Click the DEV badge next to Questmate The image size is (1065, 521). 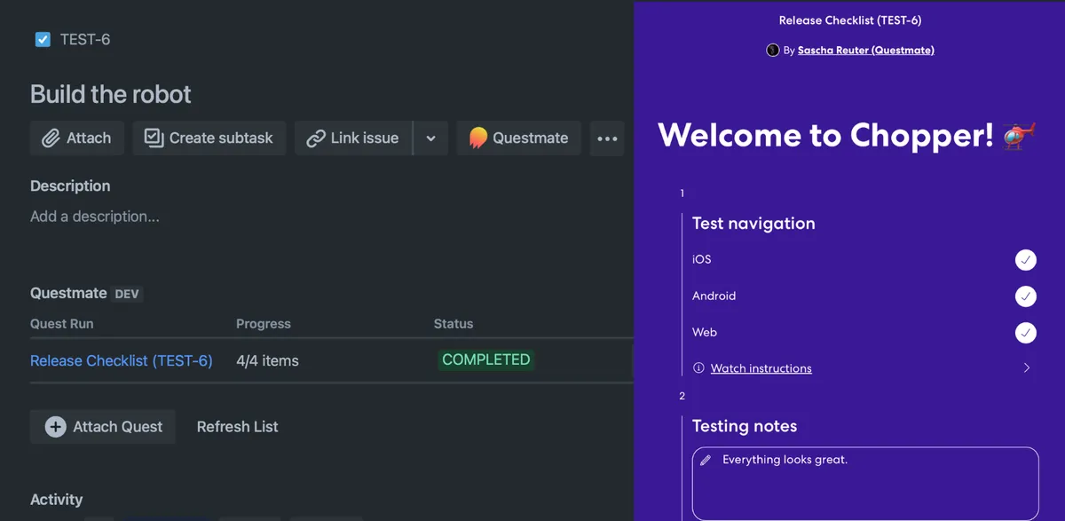click(x=127, y=294)
